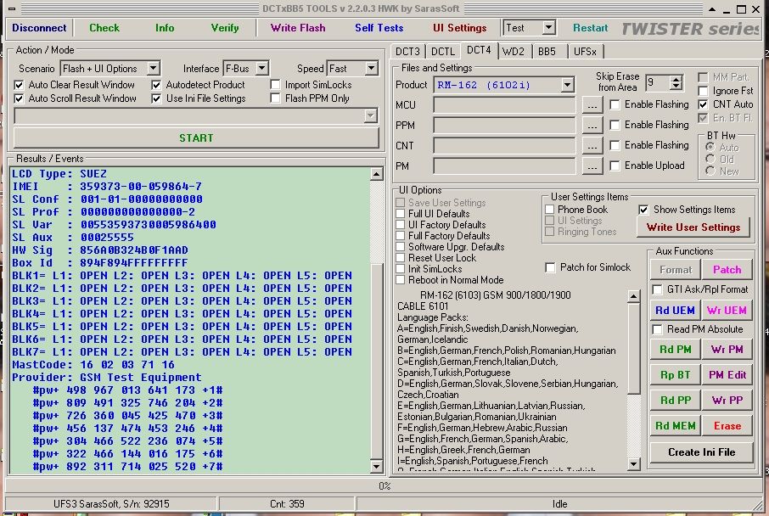Enable Full Factory Defaults checkbox
The image size is (769, 516).
[x=401, y=236]
